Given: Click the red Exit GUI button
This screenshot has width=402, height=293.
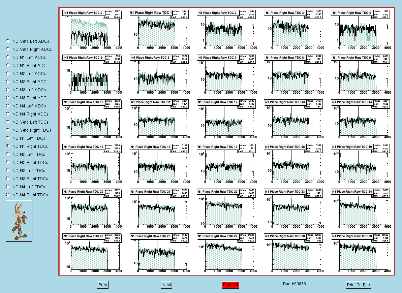Looking at the screenshot, I should tap(230, 285).
